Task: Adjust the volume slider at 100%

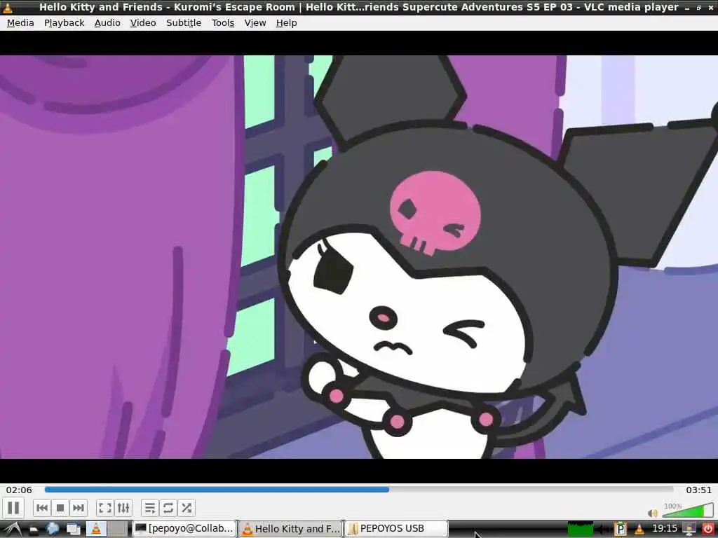Action: tap(689, 510)
